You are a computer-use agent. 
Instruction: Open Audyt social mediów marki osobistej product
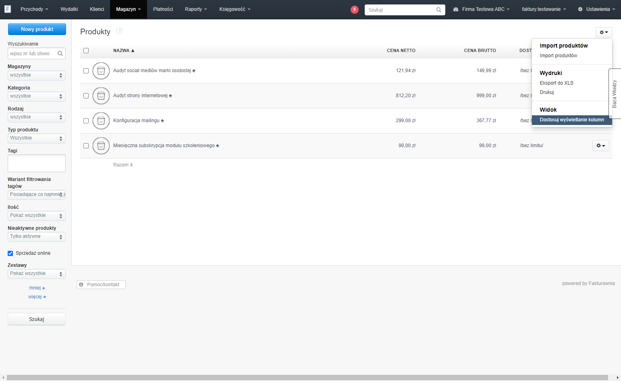pos(152,71)
